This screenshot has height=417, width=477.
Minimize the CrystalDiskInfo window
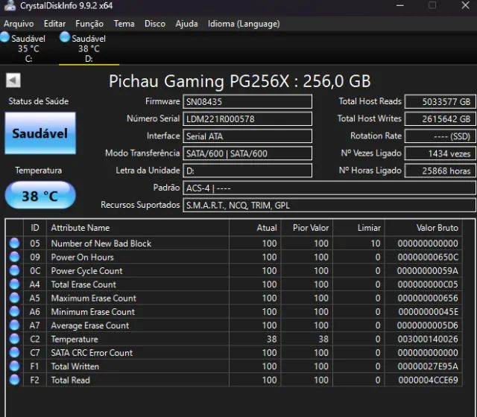400,5
